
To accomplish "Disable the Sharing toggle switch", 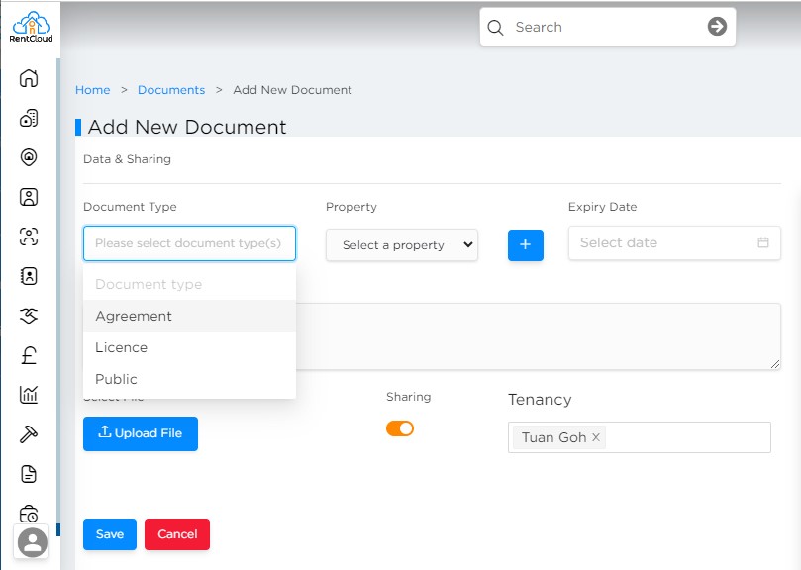I will pos(400,427).
